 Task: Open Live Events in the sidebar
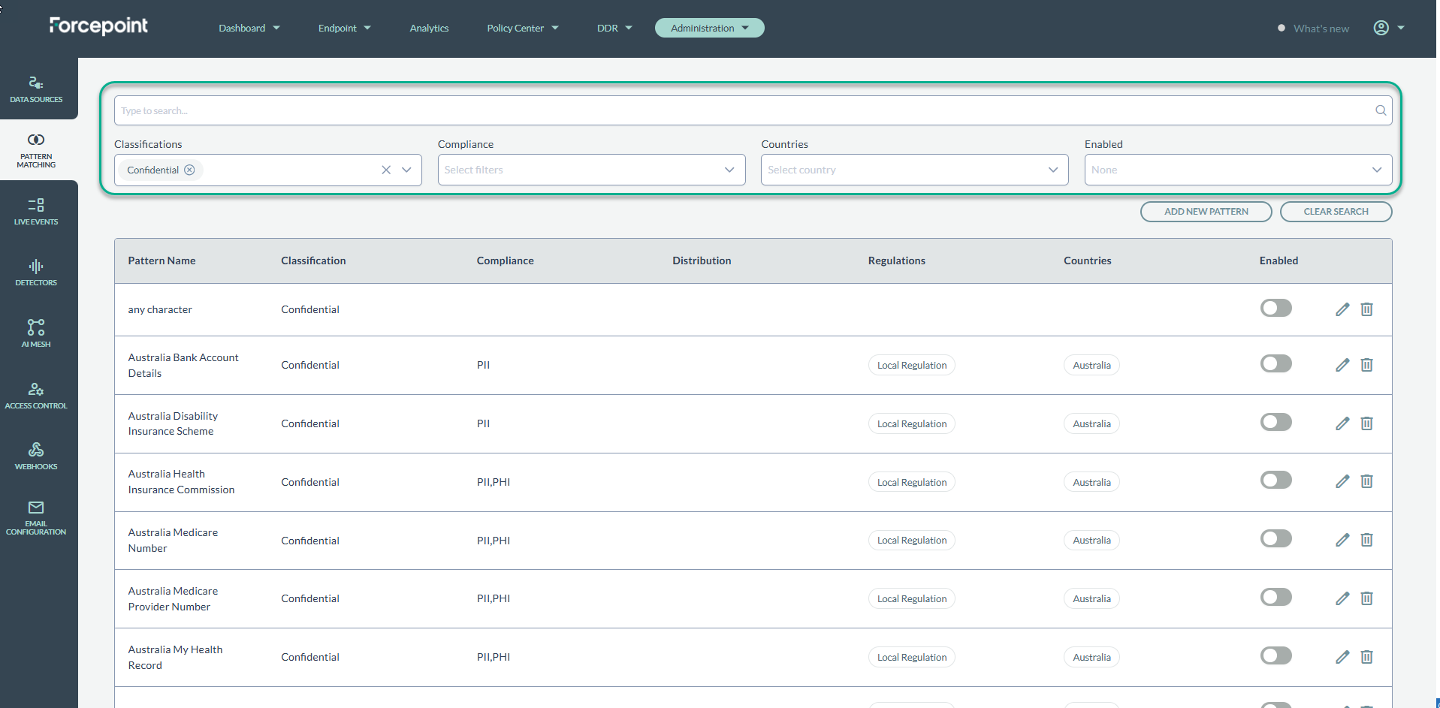pyautogui.click(x=36, y=212)
